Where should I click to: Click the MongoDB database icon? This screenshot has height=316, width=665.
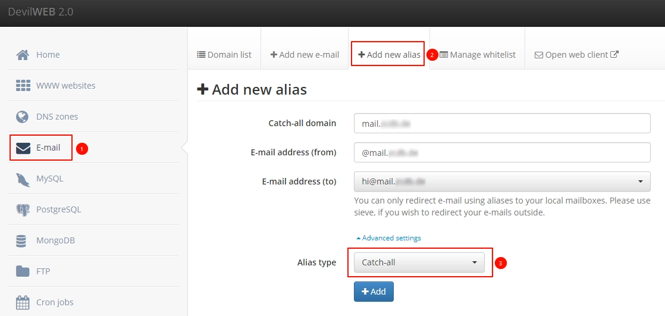(22, 240)
